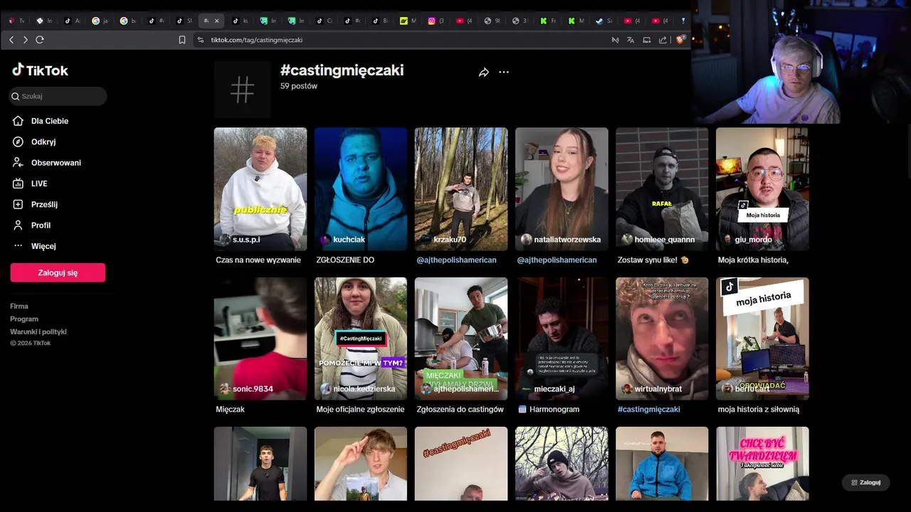Click caption 'ZGŁOSZENIE DO'
Screen dimensions: 911x512
click(x=345, y=260)
